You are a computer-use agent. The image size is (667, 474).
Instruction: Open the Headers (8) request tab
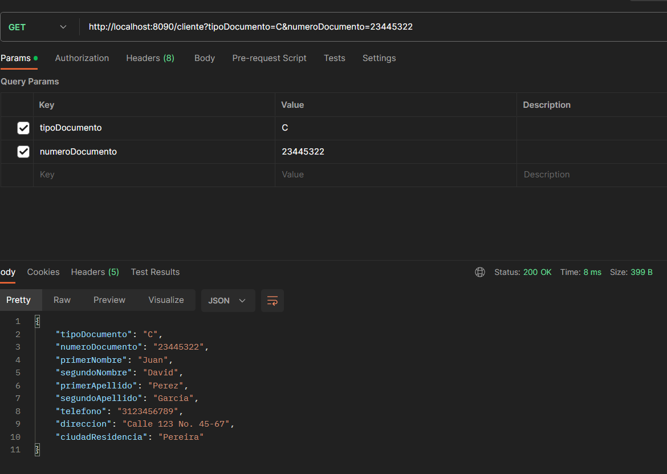tap(150, 58)
